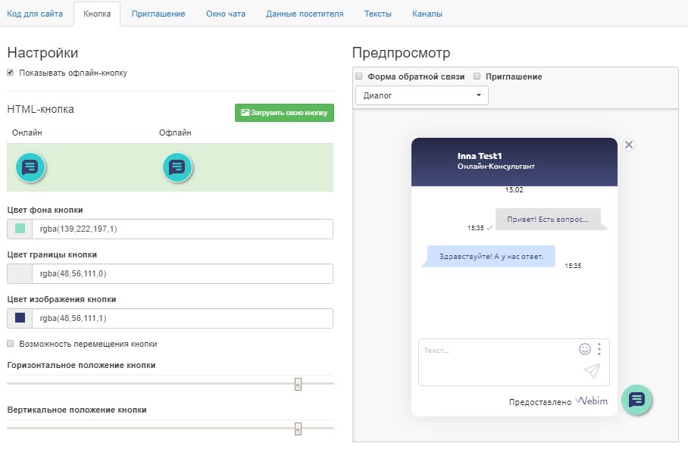Open the emoji picker in chat

pos(584,349)
